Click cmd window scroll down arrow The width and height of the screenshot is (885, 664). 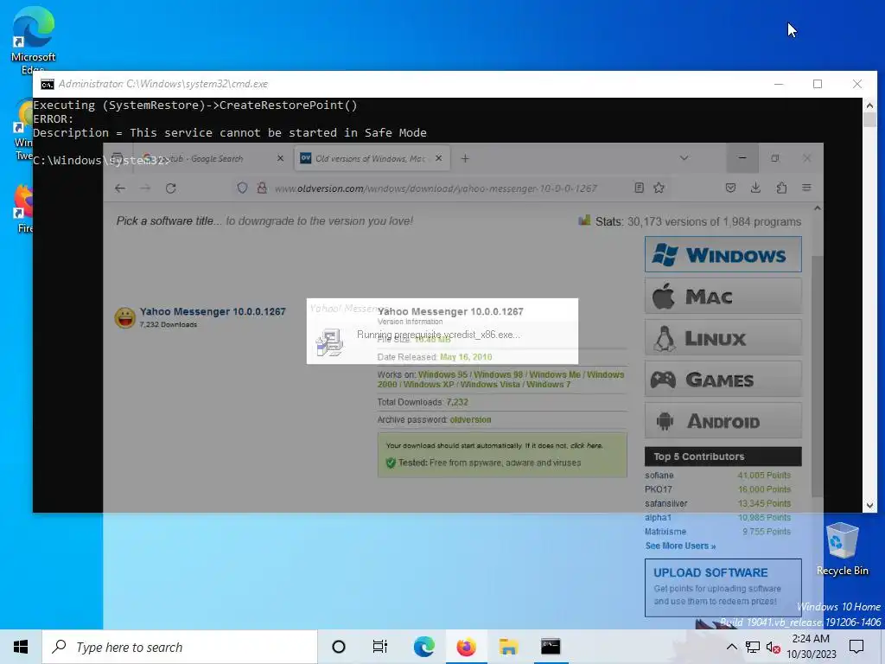[869, 505]
